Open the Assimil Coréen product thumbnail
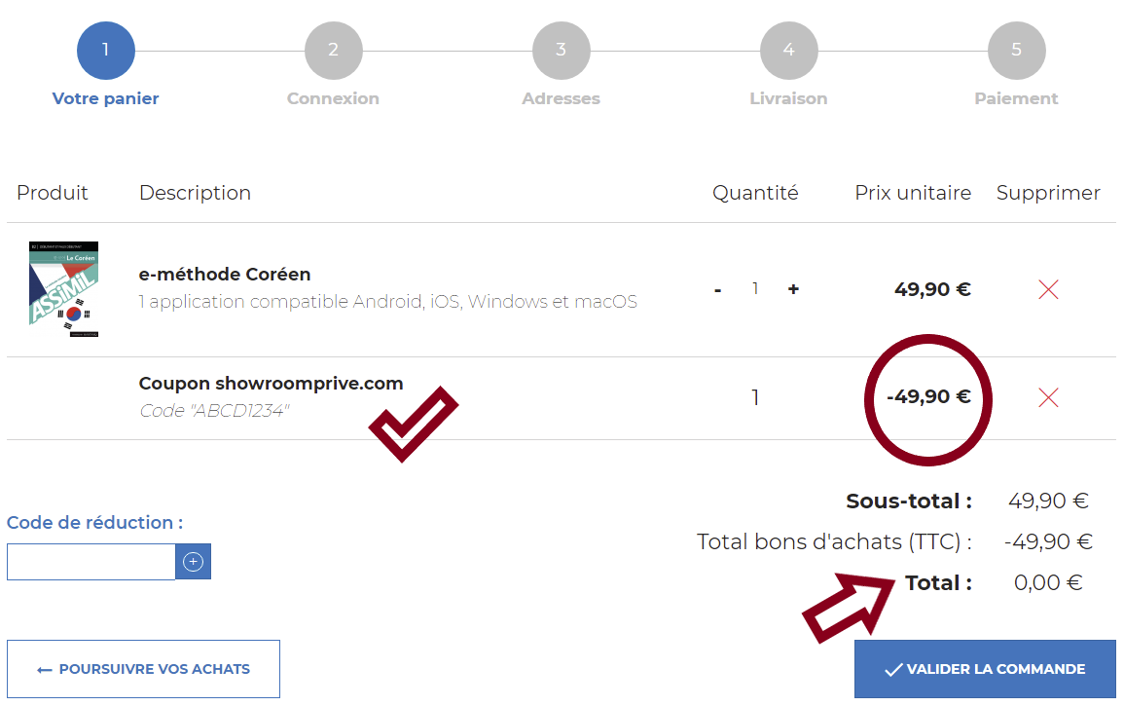 64,289
